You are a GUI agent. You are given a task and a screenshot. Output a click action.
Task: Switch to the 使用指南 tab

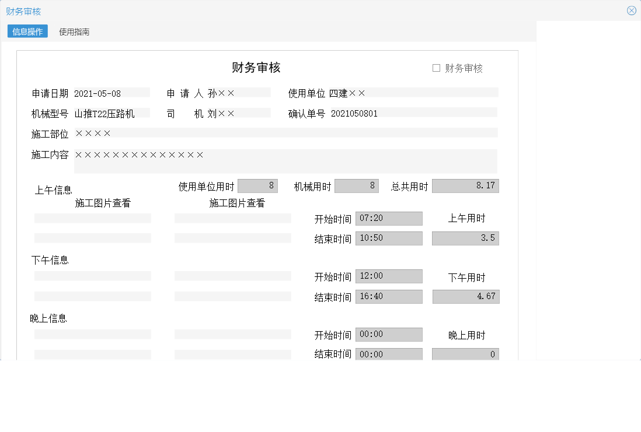pyautogui.click(x=74, y=31)
